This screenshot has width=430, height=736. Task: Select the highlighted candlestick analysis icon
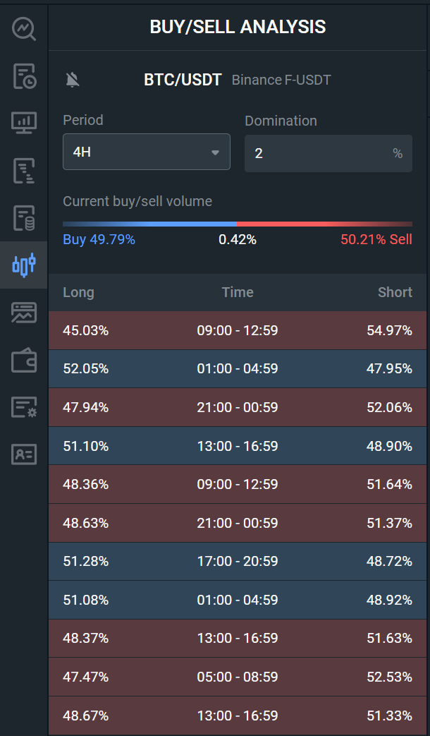pyautogui.click(x=23, y=265)
